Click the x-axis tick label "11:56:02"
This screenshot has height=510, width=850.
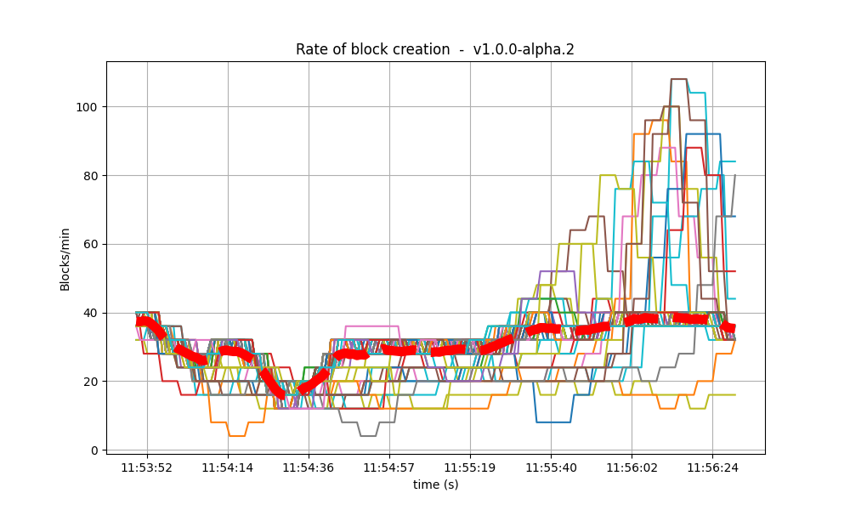pos(632,467)
